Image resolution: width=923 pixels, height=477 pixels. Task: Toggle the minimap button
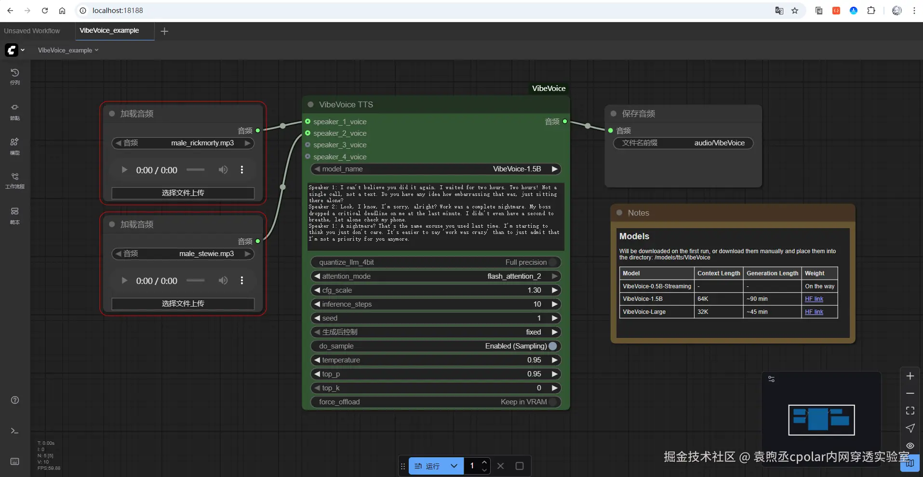click(x=910, y=463)
